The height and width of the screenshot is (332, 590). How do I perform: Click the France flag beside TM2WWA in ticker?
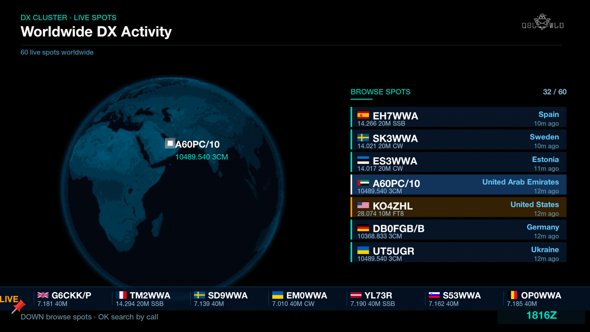(x=121, y=295)
